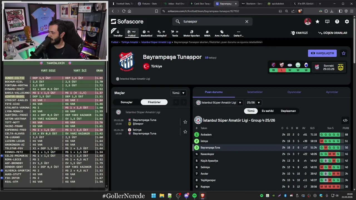This screenshot has width=356, height=200.
Task: Open Spotify from taskbar
Action: [x=194, y=196]
